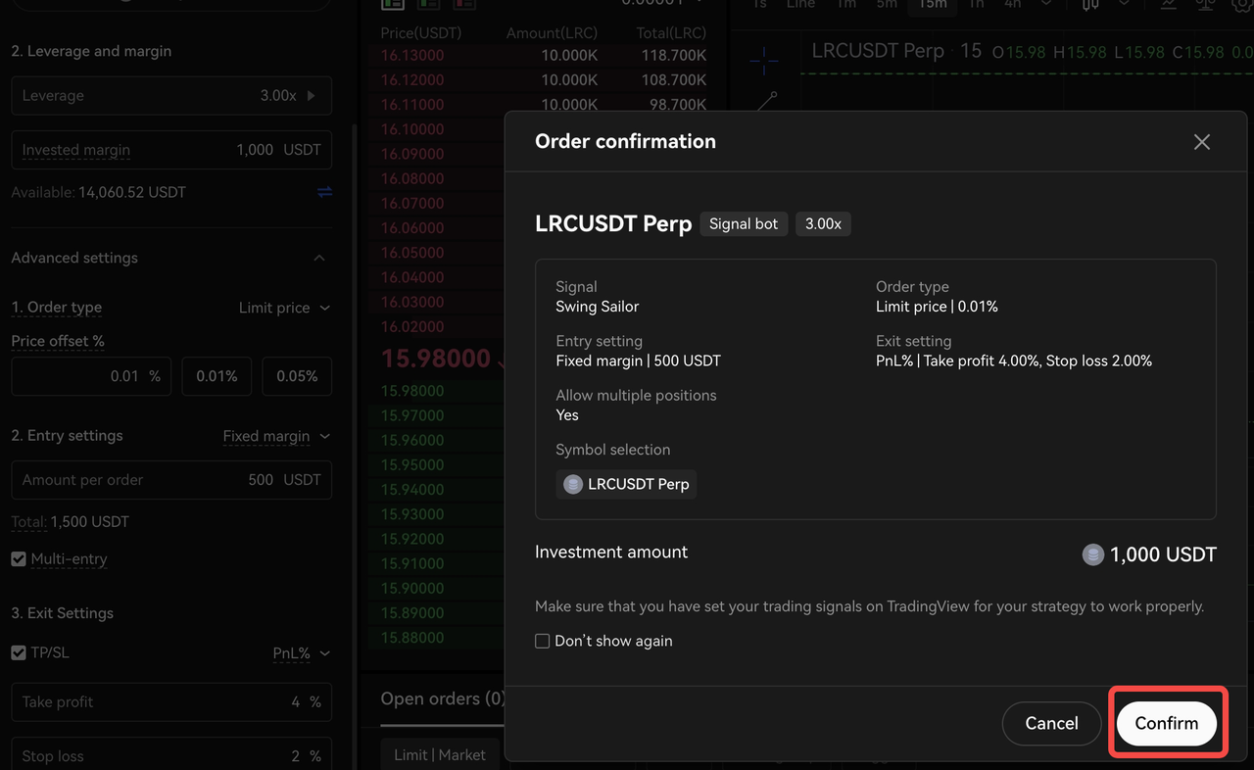Select the trend line drawing tool

coord(766,99)
